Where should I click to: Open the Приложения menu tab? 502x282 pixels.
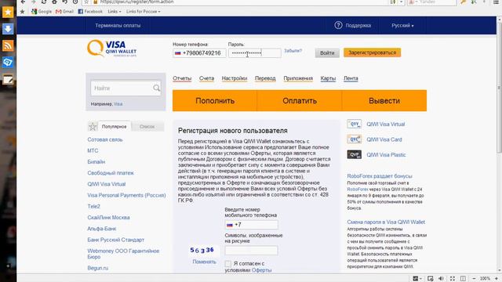pos(298,78)
